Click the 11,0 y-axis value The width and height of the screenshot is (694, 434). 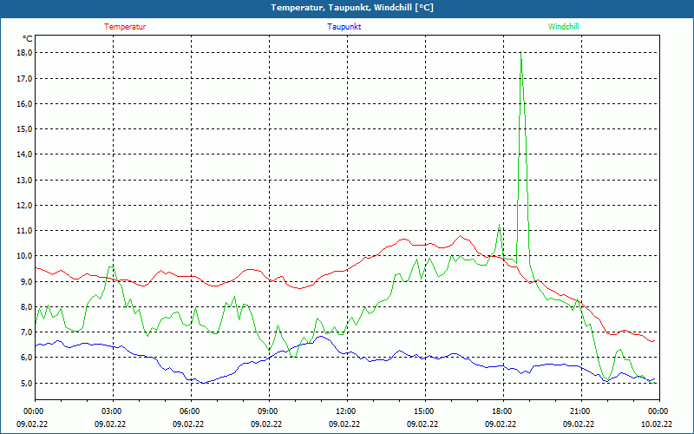24,230
